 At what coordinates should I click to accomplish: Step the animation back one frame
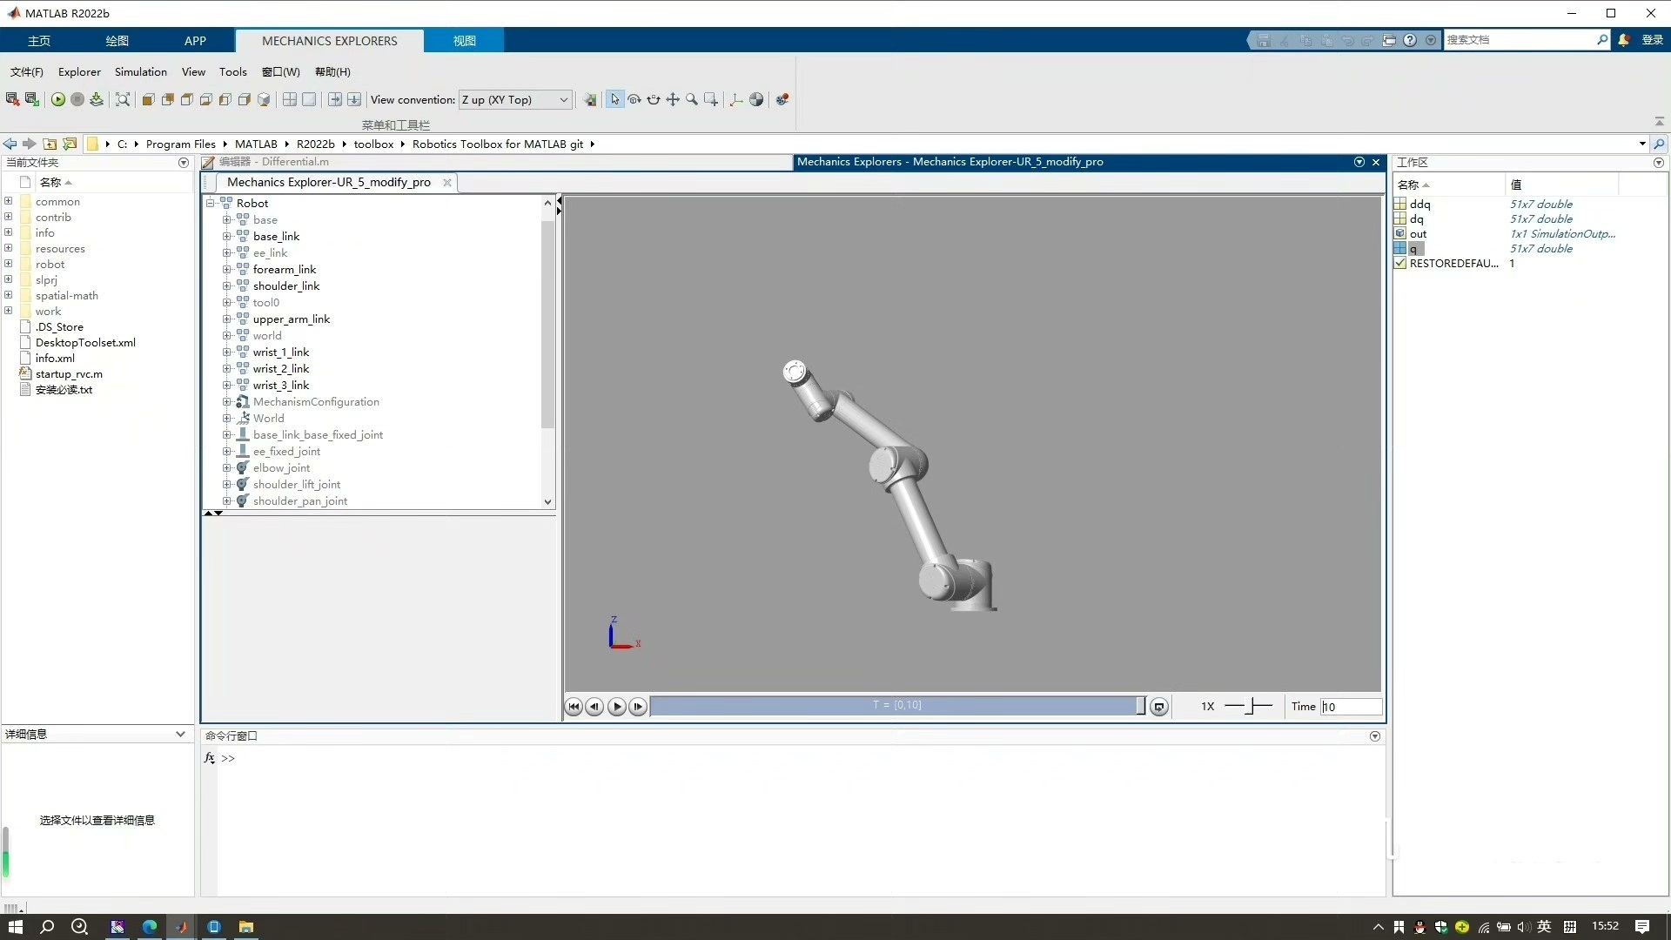point(594,707)
